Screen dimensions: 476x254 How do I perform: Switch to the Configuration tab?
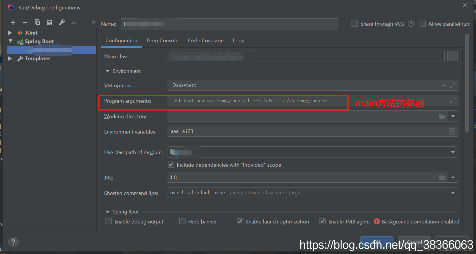point(121,41)
